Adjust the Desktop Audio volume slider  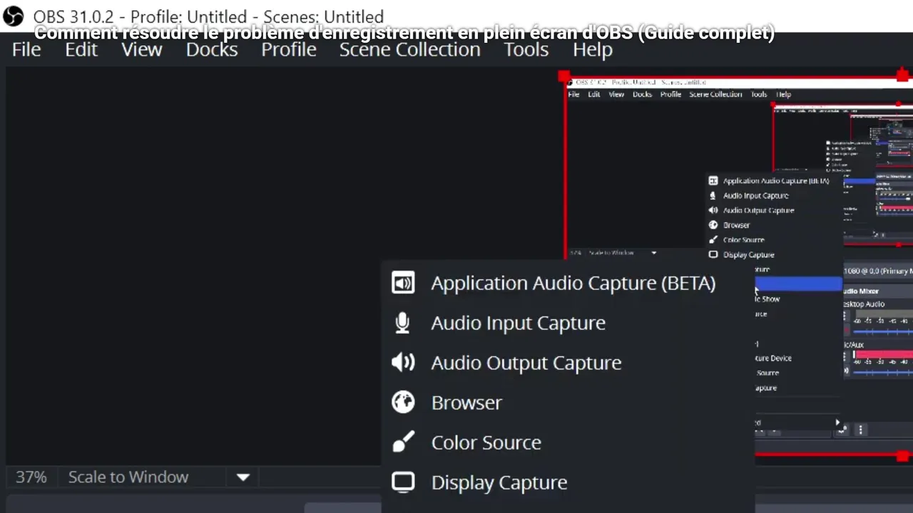pyautogui.click(x=883, y=332)
